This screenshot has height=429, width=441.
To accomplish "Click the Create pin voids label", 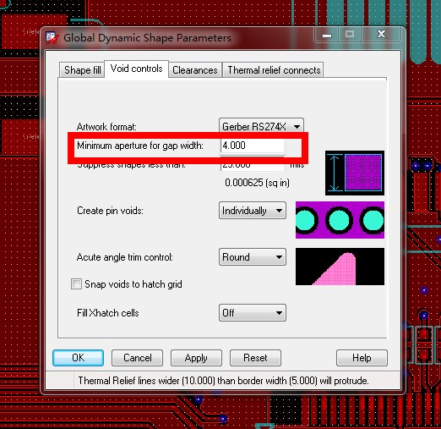I will pos(110,211).
